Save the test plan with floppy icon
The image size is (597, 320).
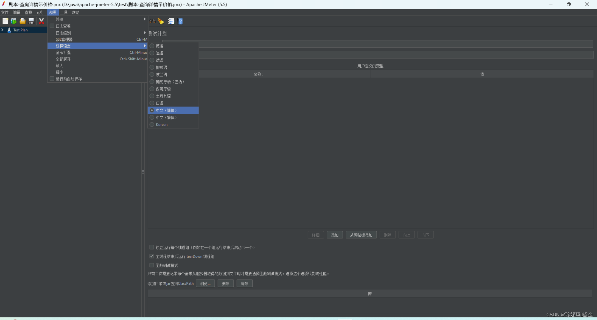point(31,21)
